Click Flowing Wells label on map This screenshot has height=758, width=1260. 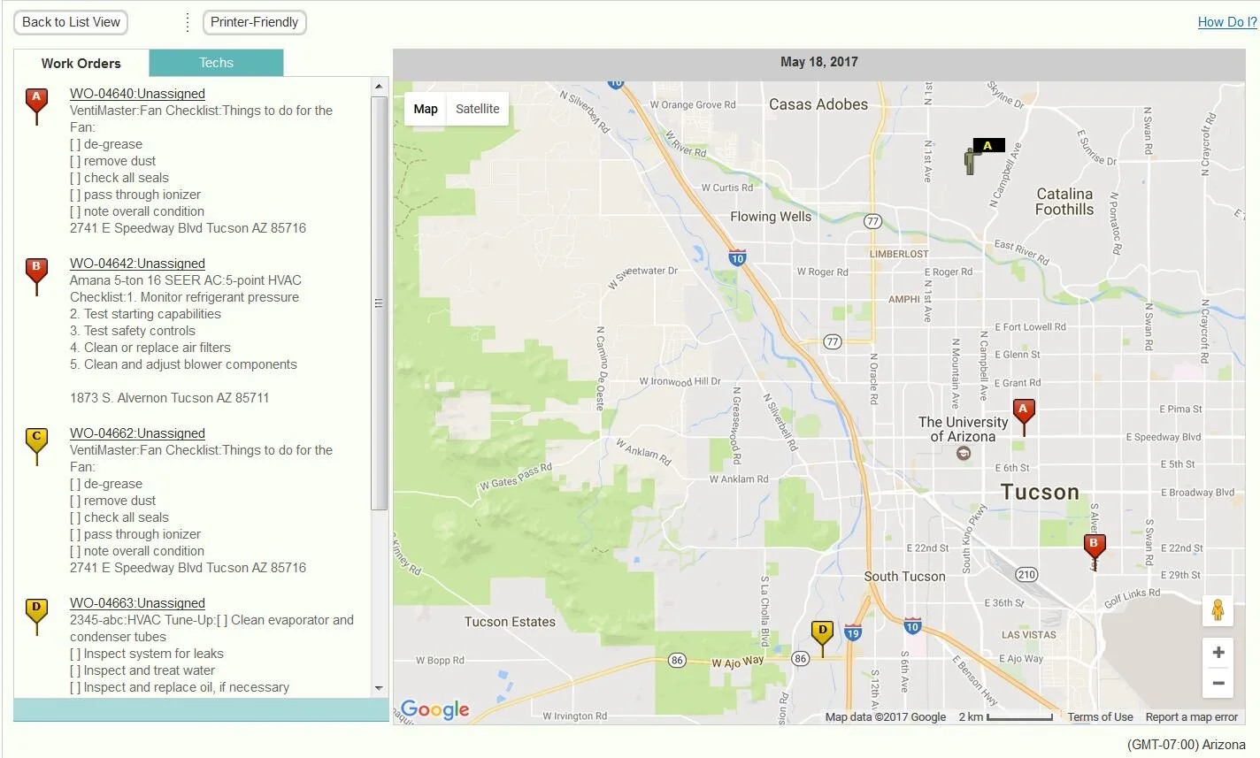click(771, 217)
